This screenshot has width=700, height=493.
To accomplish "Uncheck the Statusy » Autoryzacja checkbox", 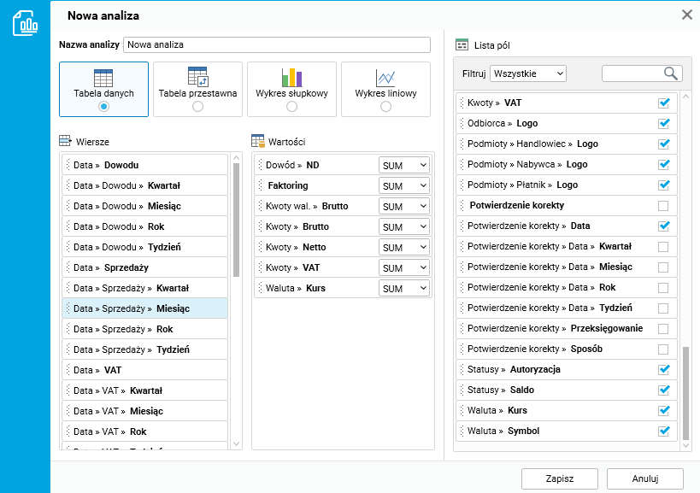I will point(663,370).
